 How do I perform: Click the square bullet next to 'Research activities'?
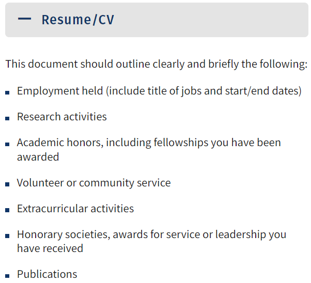click(7, 118)
